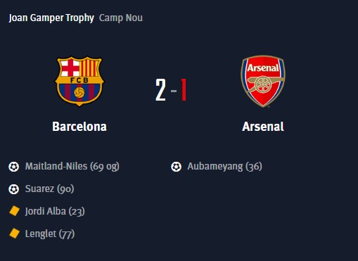Click the FCB lettering on Barcelona's crest
The width and height of the screenshot is (358, 261).
(x=79, y=80)
